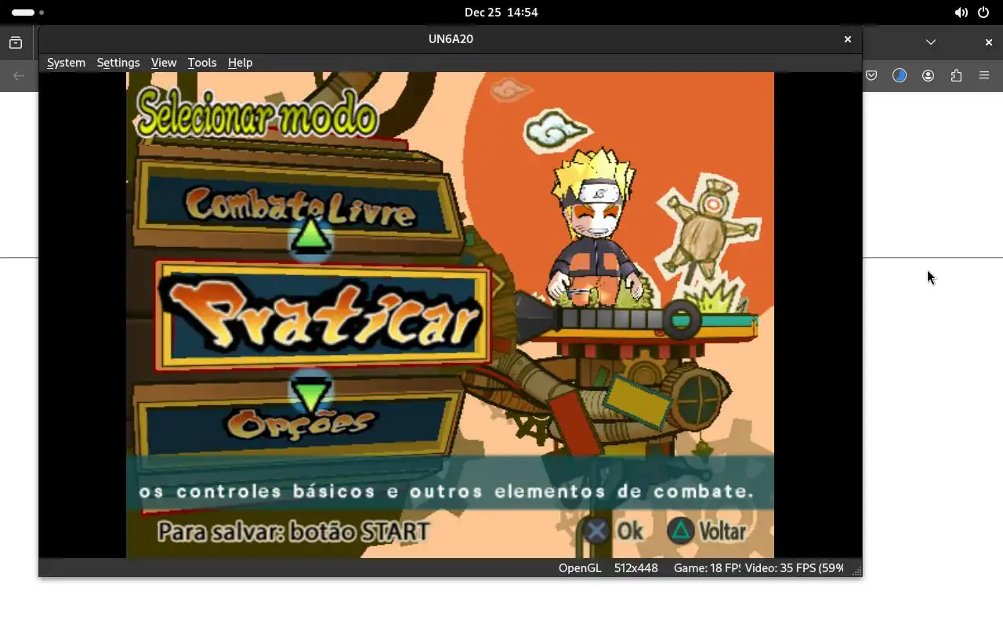Open the browser account profile icon
1003x627 pixels.
[928, 76]
